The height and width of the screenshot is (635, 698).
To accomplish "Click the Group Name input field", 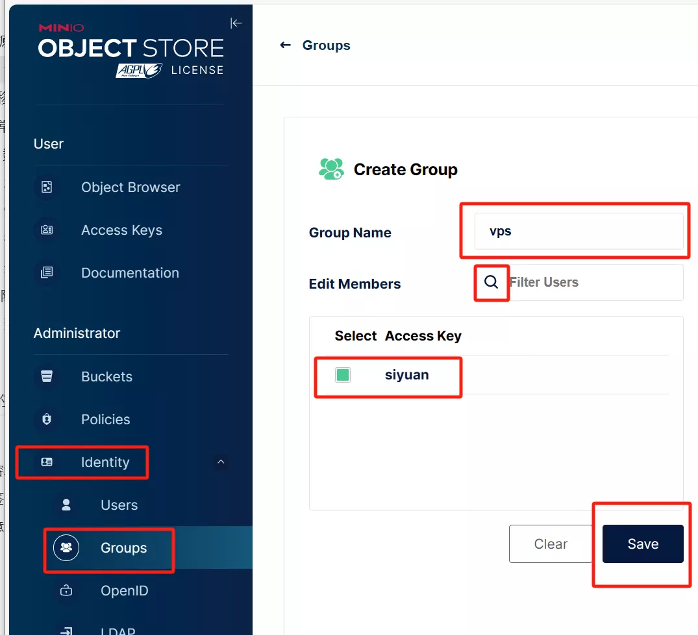I will (578, 232).
